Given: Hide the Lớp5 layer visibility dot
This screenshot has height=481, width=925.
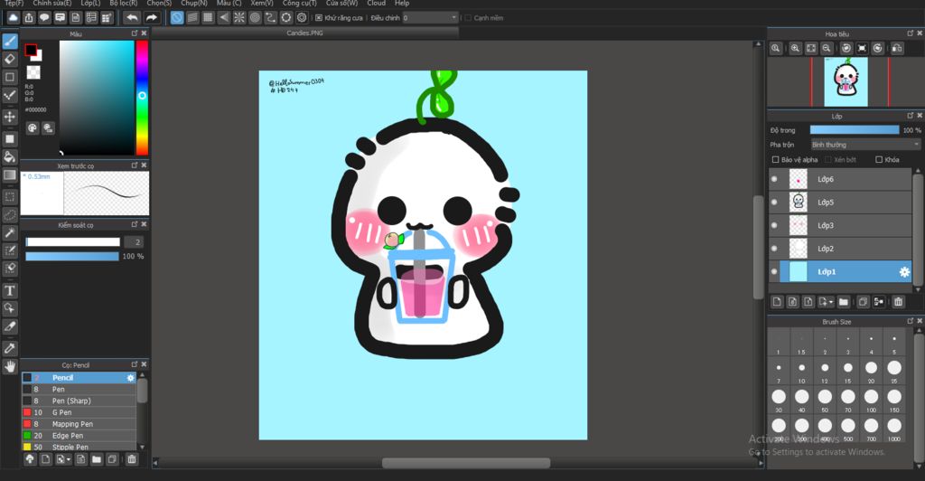Looking at the screenshot, I should click(x=774, y=203).
